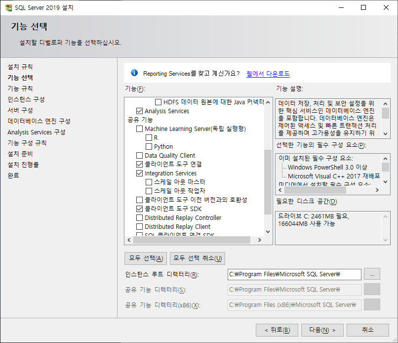Image resolution: width=398 pixels, height=343 pixels.
Task: Tick the Python checkbox
Action: (149, 147)
